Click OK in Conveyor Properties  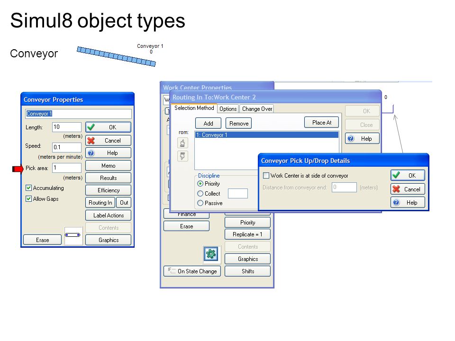coord(108,127)
